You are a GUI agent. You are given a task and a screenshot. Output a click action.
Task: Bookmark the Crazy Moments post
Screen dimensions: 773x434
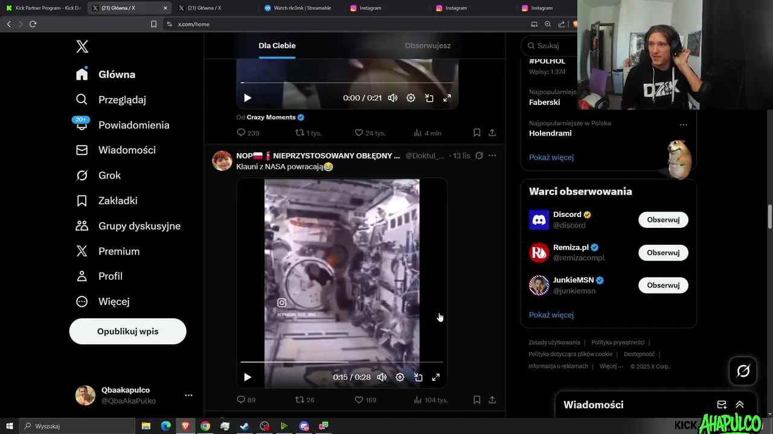tap(476, 133)
